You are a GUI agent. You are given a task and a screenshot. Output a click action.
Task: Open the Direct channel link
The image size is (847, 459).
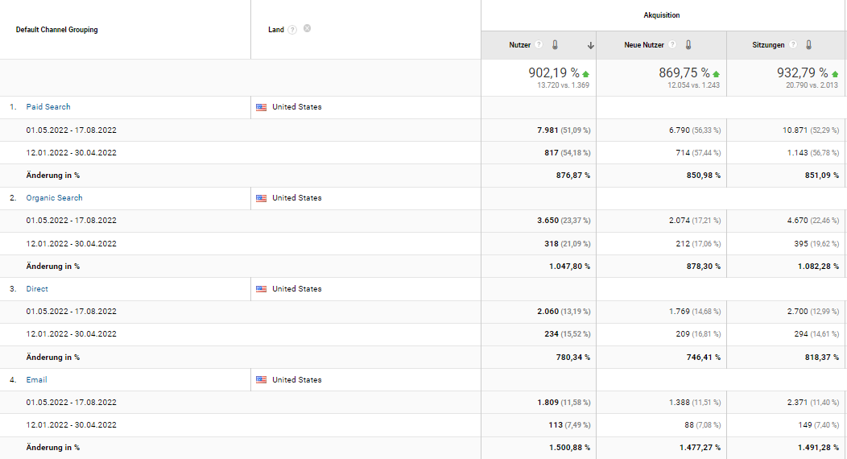click(37, 289)
